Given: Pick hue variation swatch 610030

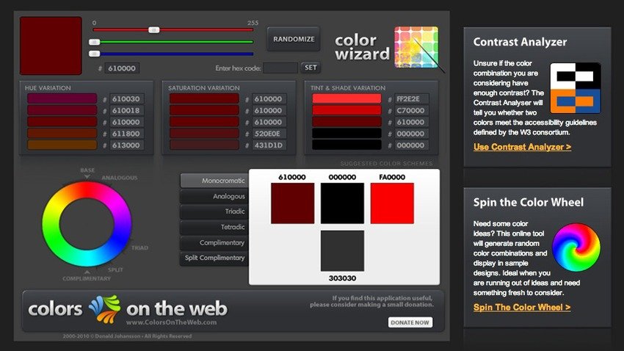Looking at the screenshot, I should point(62,98).
